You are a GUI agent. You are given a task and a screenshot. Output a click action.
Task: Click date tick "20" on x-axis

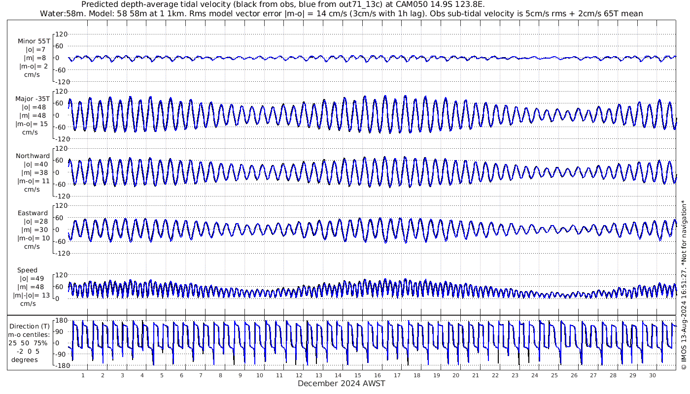[x=456, y=375]
